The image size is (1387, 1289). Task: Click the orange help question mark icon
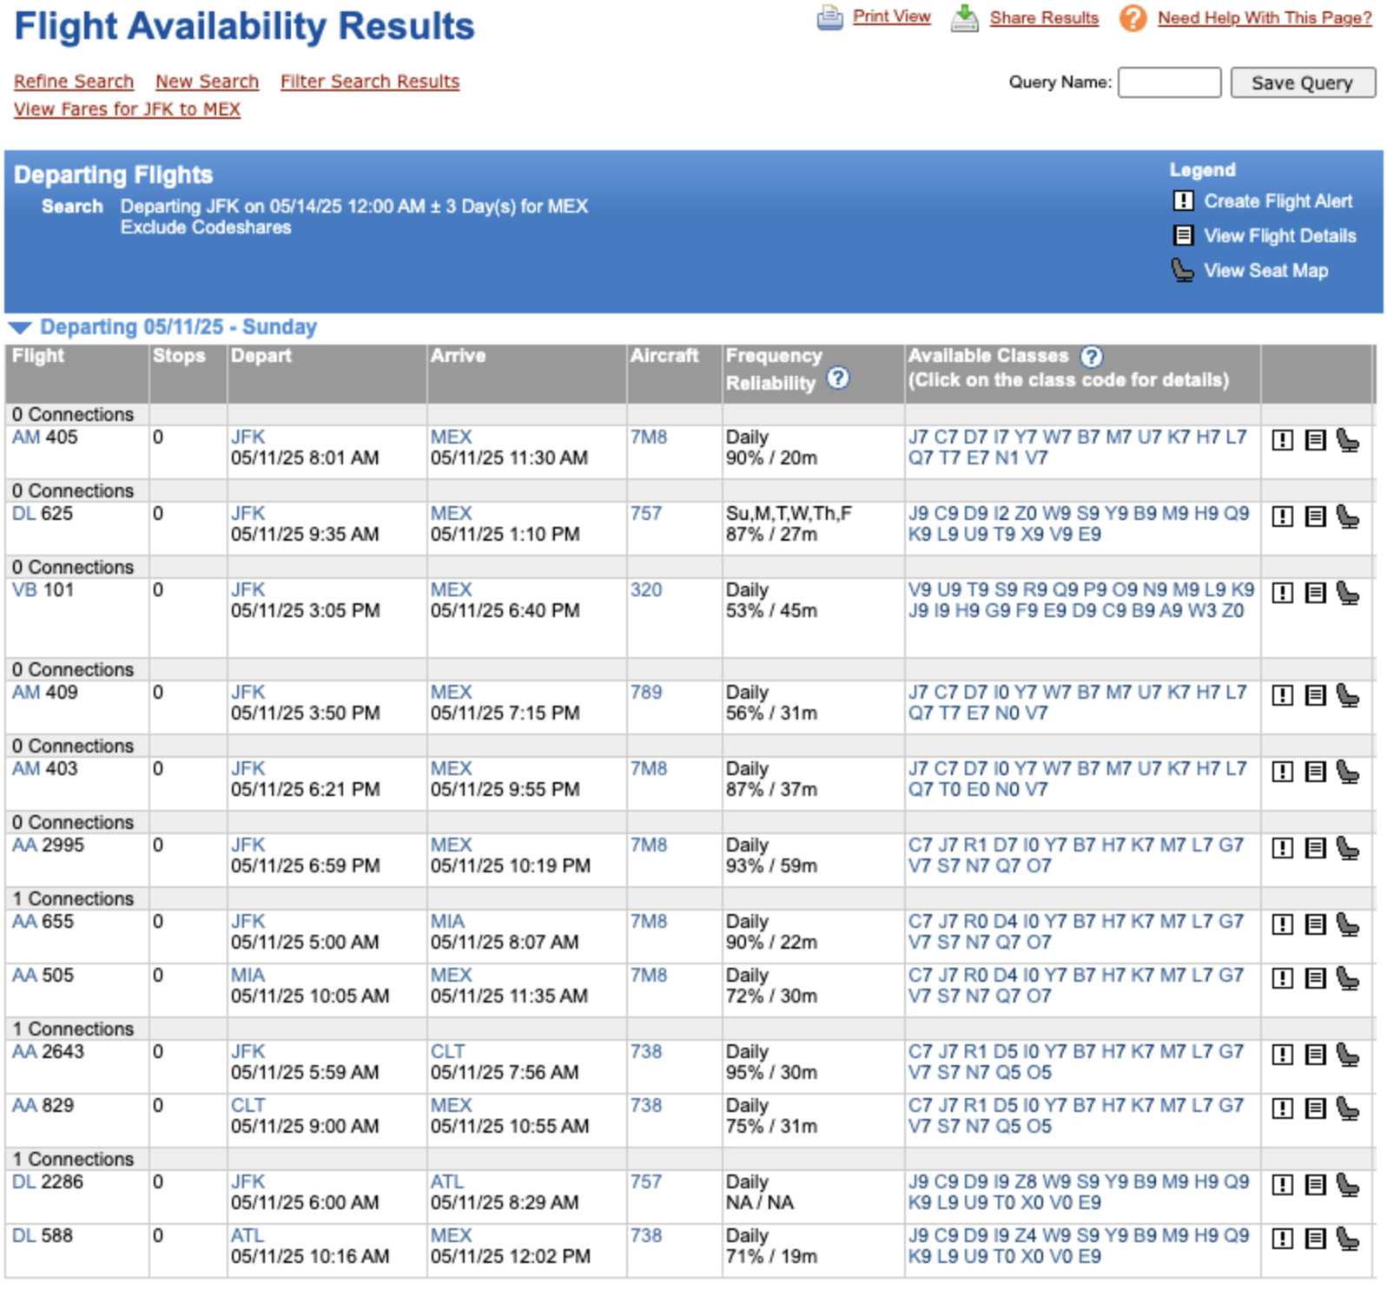point(1133,18)
